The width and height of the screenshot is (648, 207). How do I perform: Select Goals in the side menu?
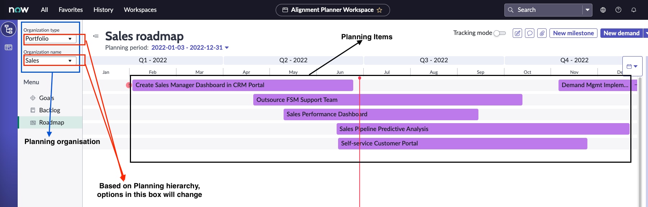[47, 98]
